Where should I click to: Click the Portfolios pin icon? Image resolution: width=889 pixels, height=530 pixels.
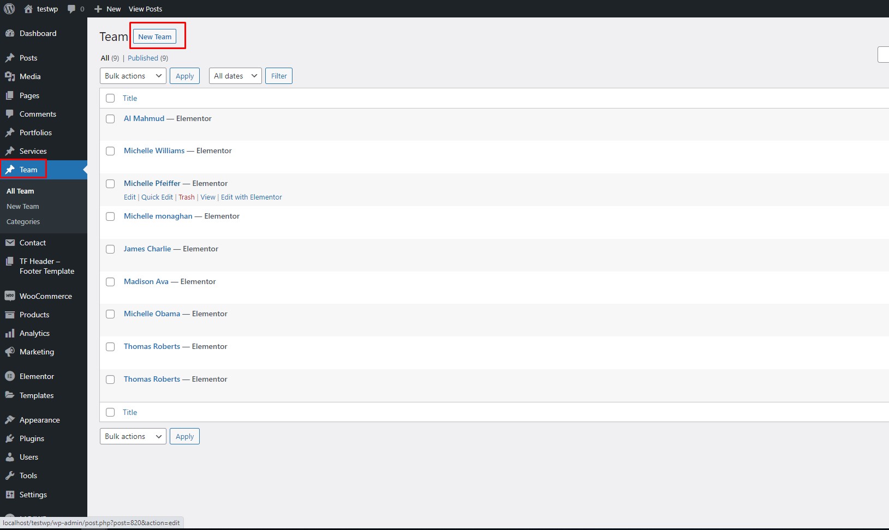coord(10,132)
